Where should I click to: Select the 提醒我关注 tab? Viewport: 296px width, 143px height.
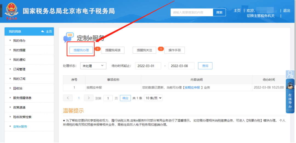tap(144, 50)
